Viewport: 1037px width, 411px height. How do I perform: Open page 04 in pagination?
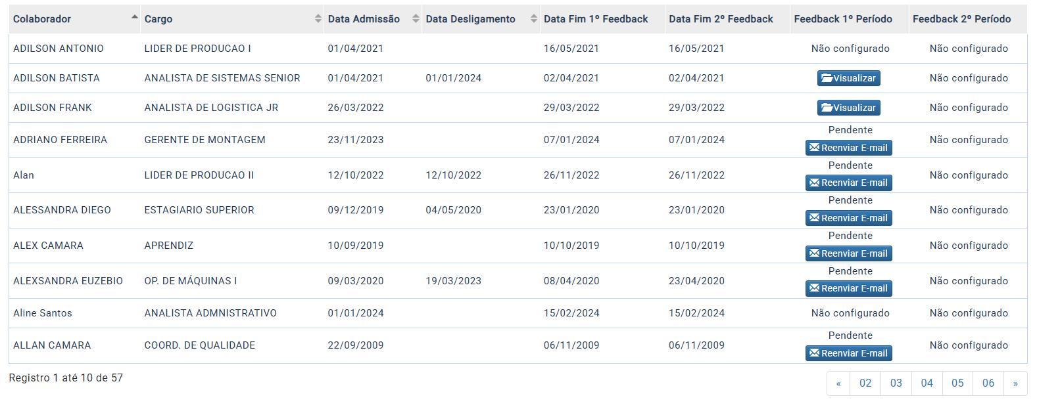click(927, 383)
